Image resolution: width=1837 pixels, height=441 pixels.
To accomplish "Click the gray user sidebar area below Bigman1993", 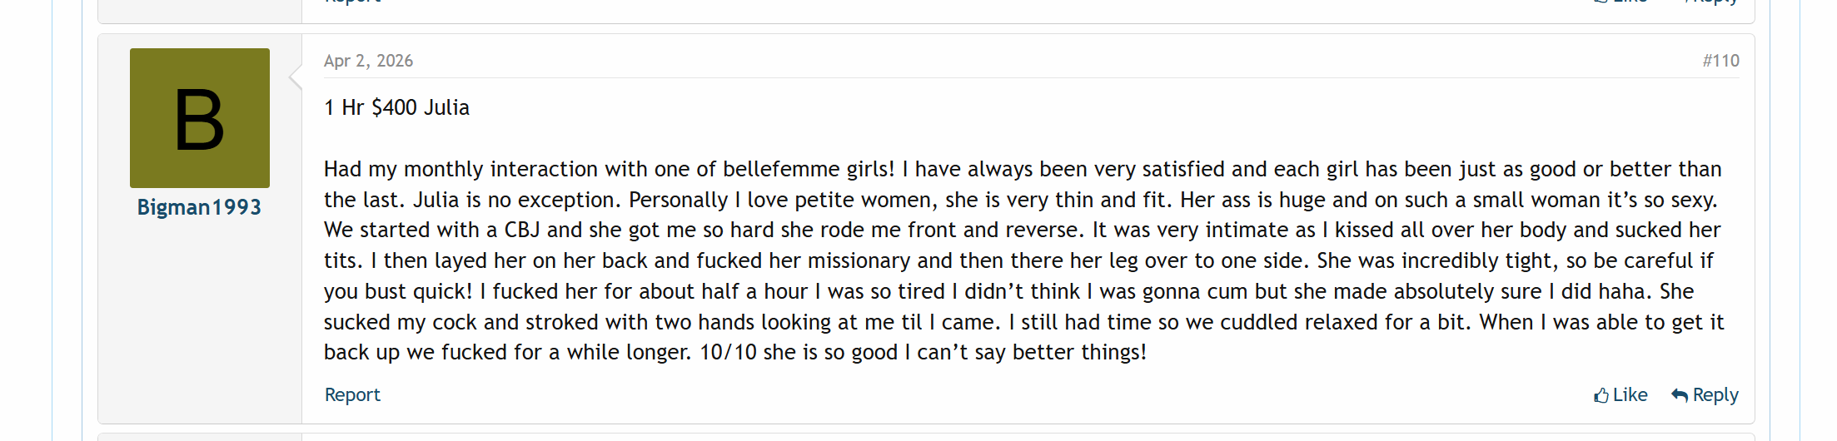I will pos(200,320).
